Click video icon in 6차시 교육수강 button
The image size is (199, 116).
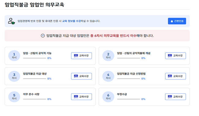point(170,96)
